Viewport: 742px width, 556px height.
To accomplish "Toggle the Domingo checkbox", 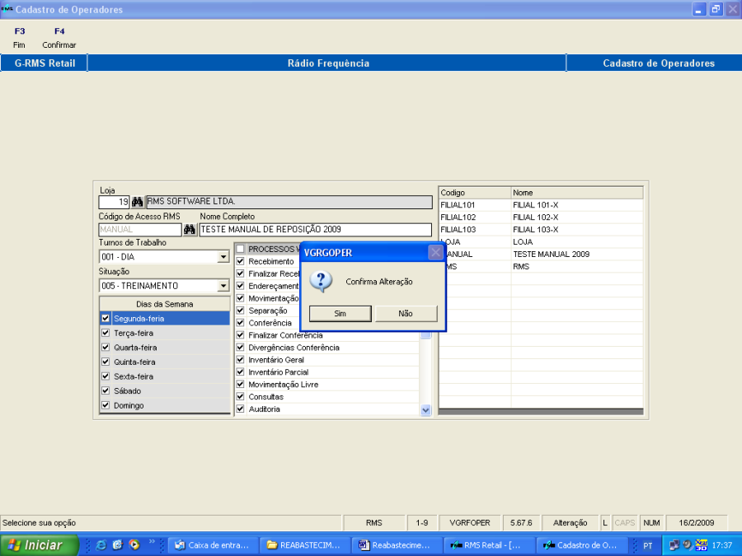I will 106,405.
